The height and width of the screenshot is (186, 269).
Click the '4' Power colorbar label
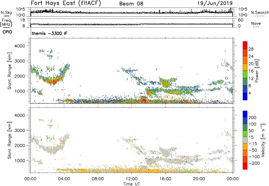point(249,93)
